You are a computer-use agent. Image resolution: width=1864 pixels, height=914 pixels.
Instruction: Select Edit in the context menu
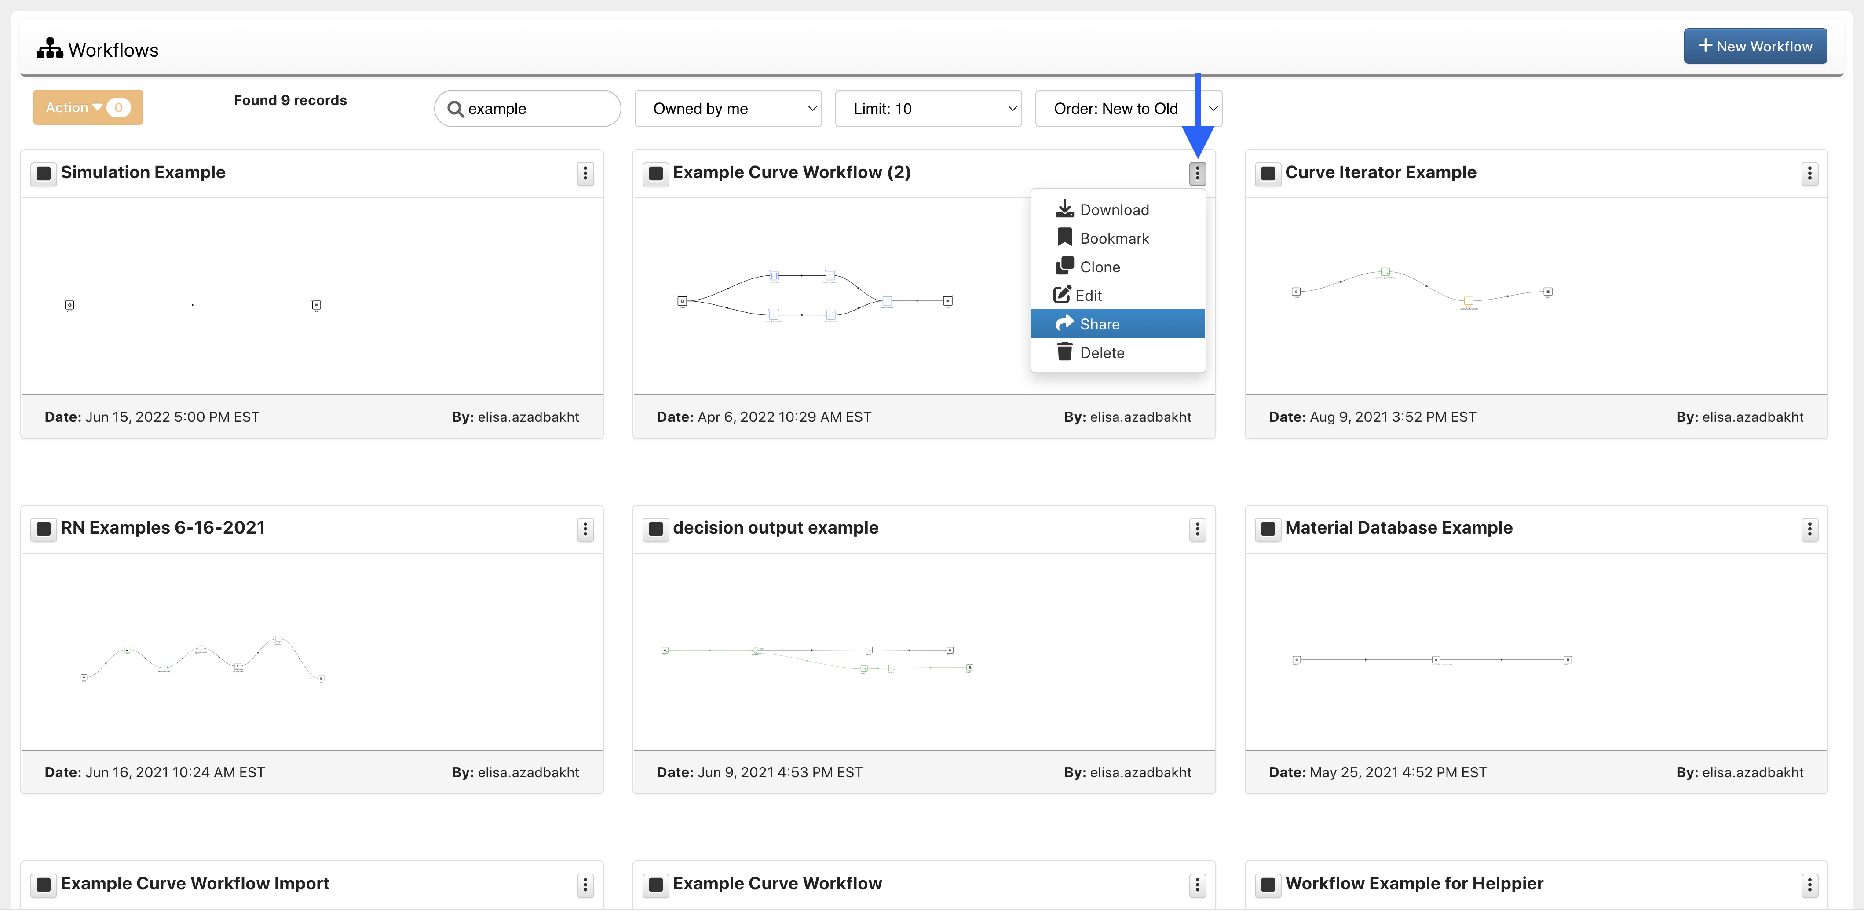tap(1118, 295)
